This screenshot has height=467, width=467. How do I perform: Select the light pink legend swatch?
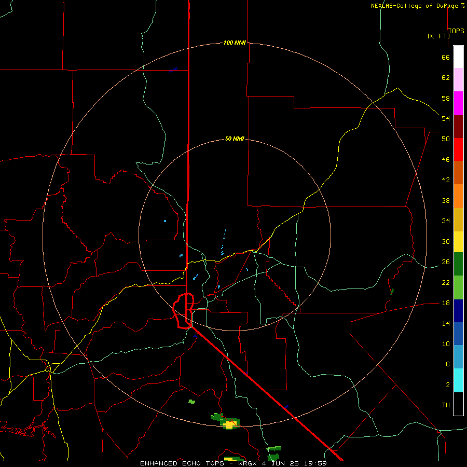point(458,79)
